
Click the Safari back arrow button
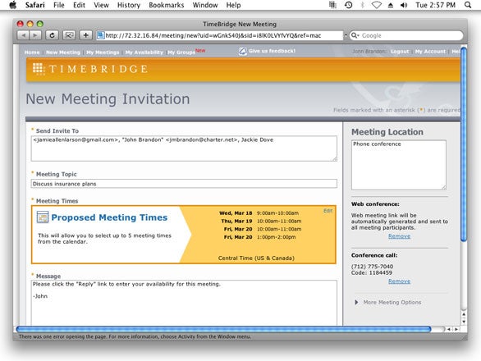click(23, 35)
